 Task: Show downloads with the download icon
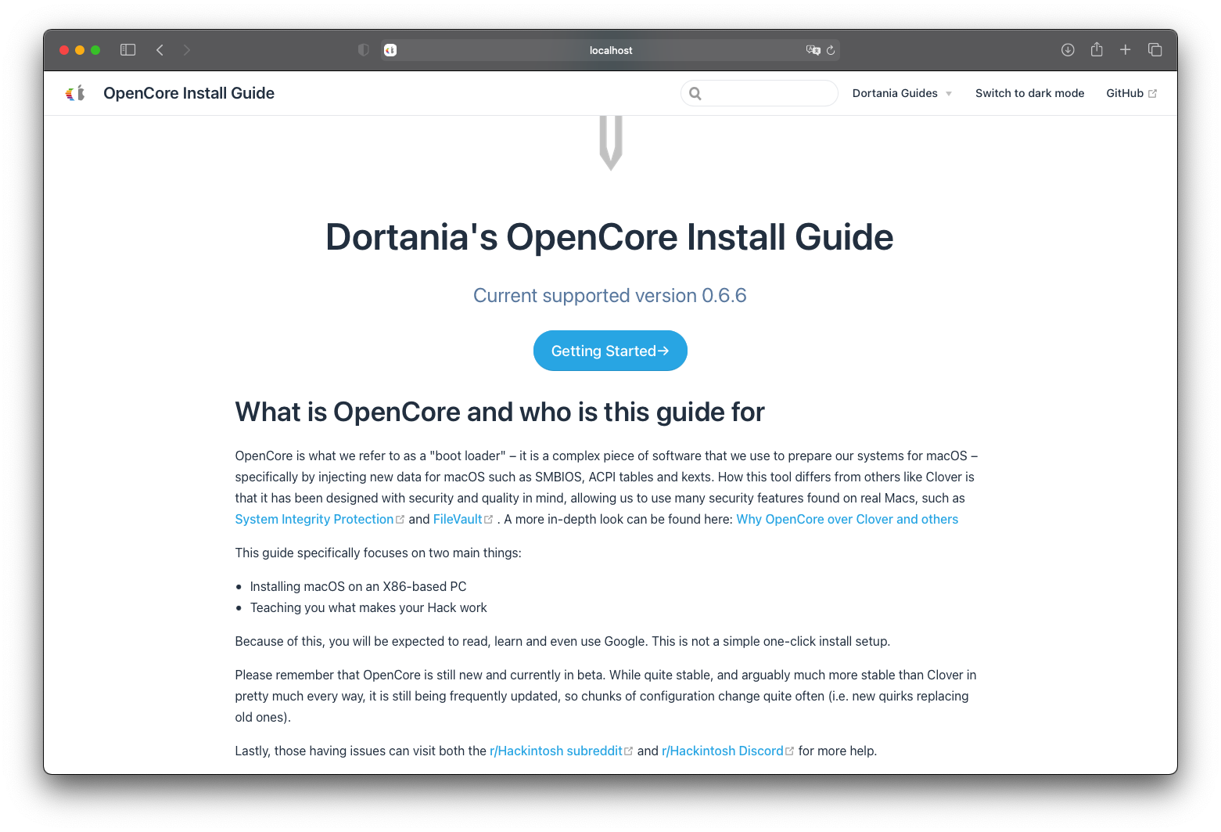[1068, 50]
